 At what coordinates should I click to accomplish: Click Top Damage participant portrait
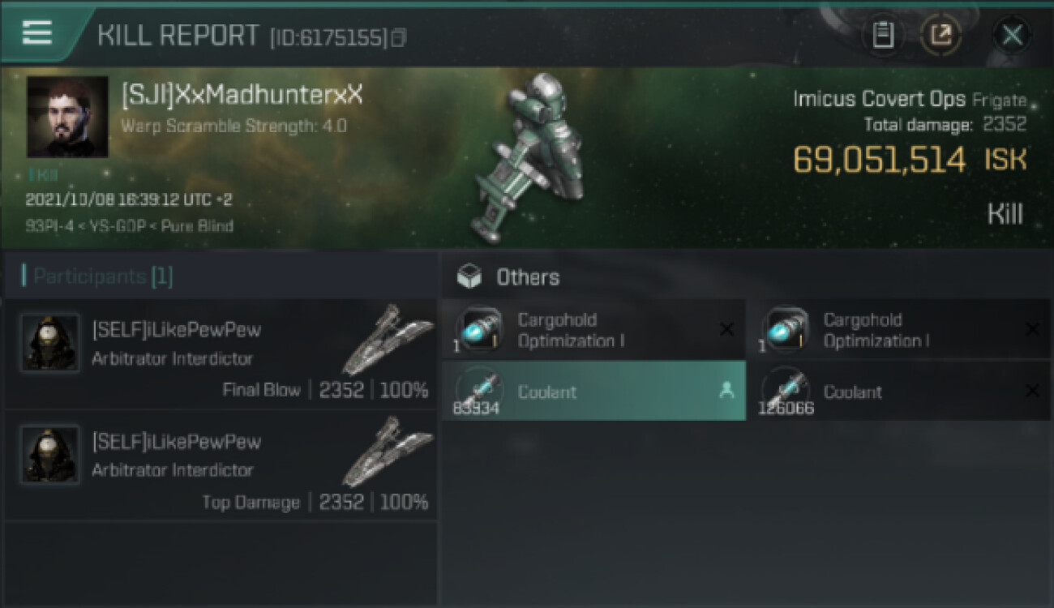pyautogui.click(x=50, y=456)
